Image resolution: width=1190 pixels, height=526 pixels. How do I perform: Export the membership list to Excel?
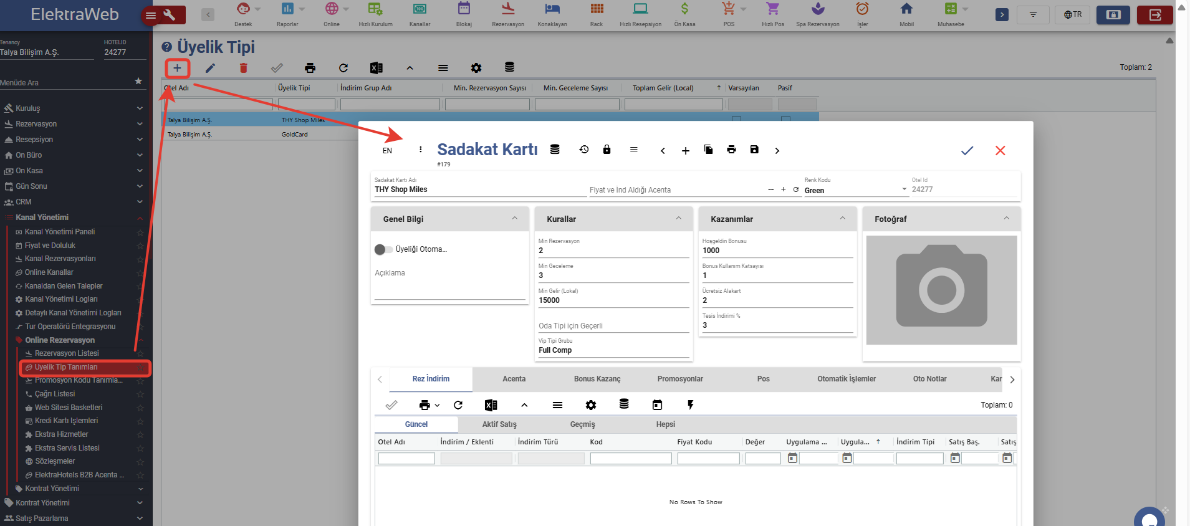click(x=376, y=68)
